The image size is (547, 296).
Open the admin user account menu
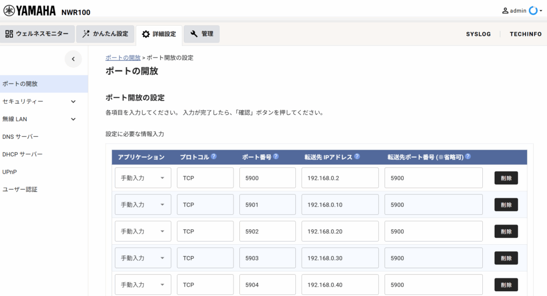click(x=518, y=11)
